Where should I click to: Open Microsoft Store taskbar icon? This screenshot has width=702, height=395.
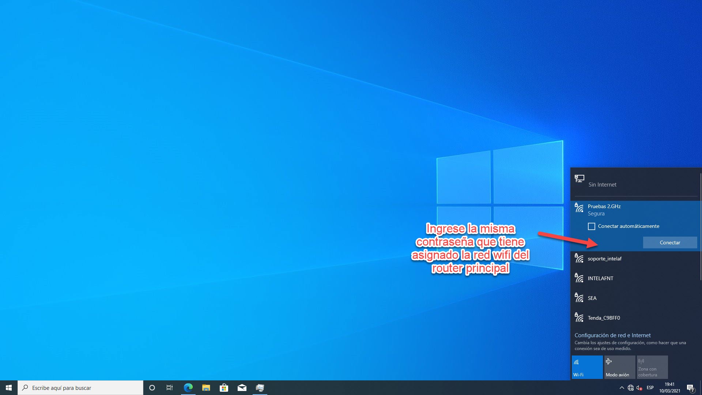point(224,388)
